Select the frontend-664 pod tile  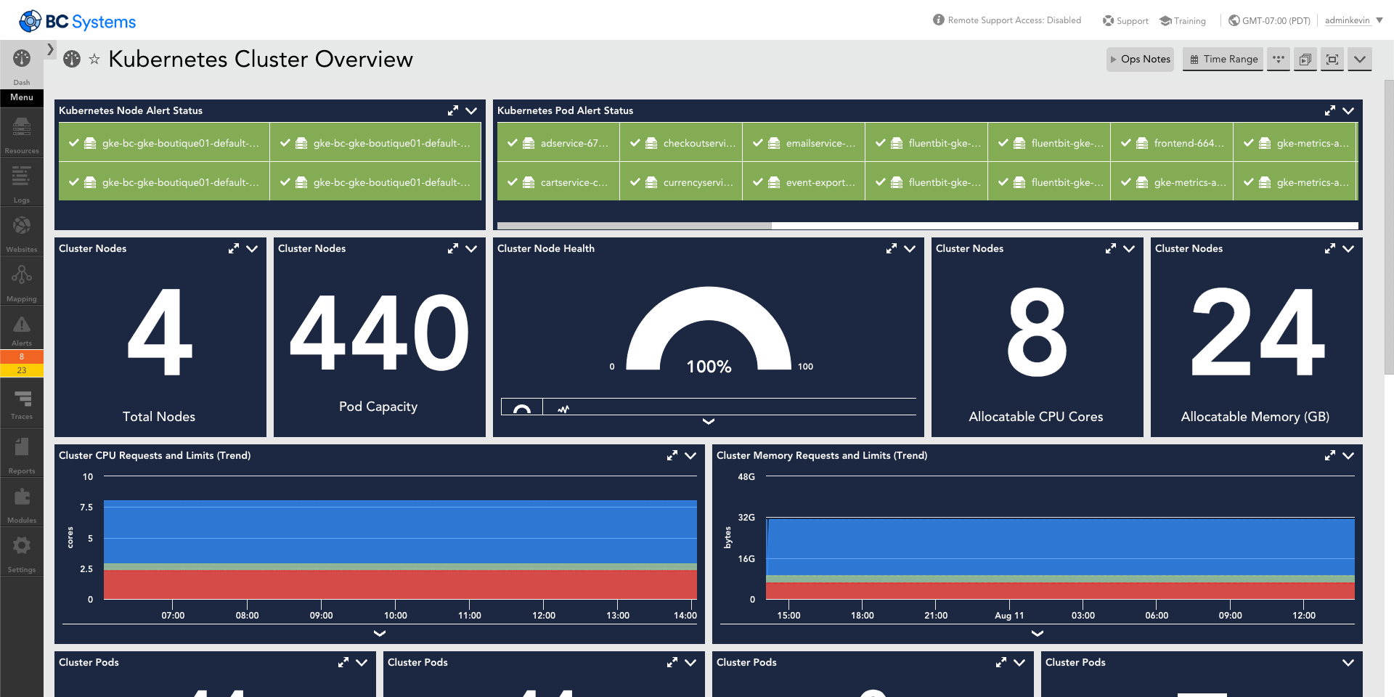coord(1172,143)
